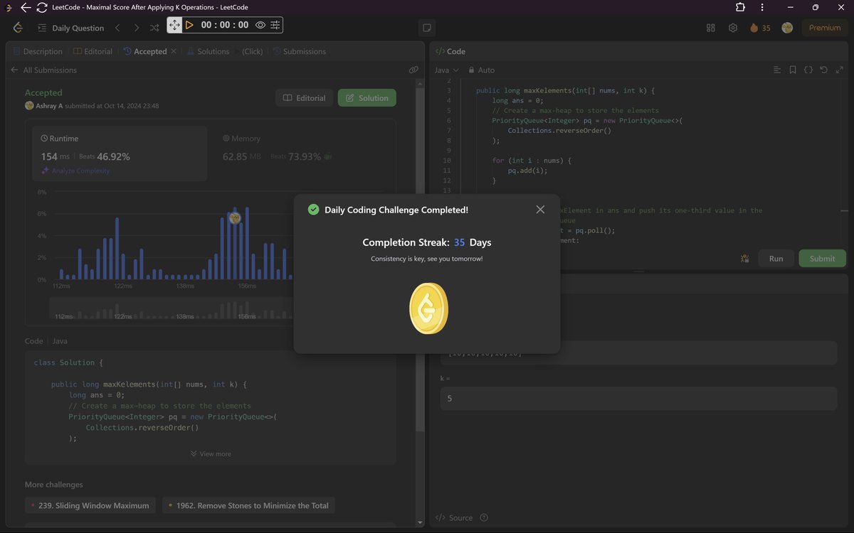Select the Accepted tab
The width and height of the screenshot is (854, 533).
pos(145,51)
